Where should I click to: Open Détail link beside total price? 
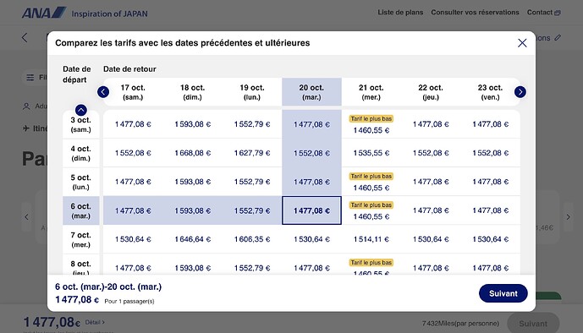pyautogui.click(x=95, y=322)
